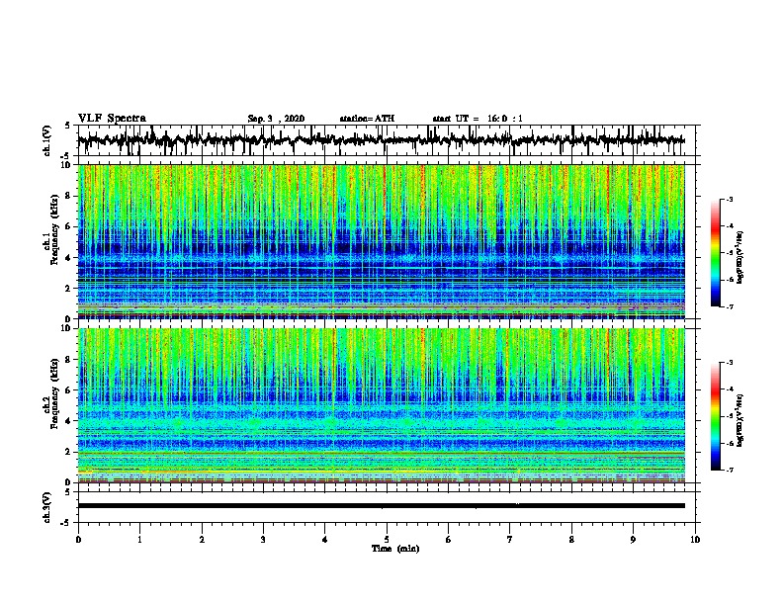This screenshot has width=783, height=605.
Task: Click the time axis tick label 8
Action: (571, 540)
